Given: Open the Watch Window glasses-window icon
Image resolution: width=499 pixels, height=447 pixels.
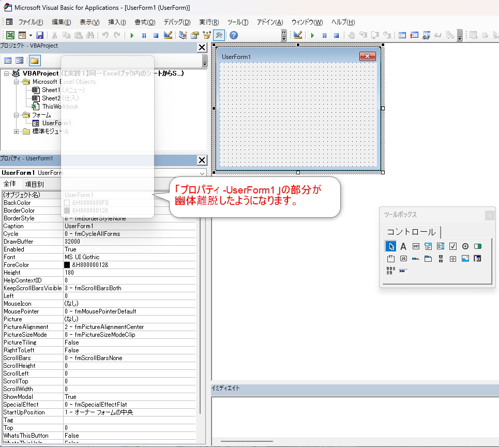Looking at the screenshot, I should pyautogui.click(x=427, y=35).
